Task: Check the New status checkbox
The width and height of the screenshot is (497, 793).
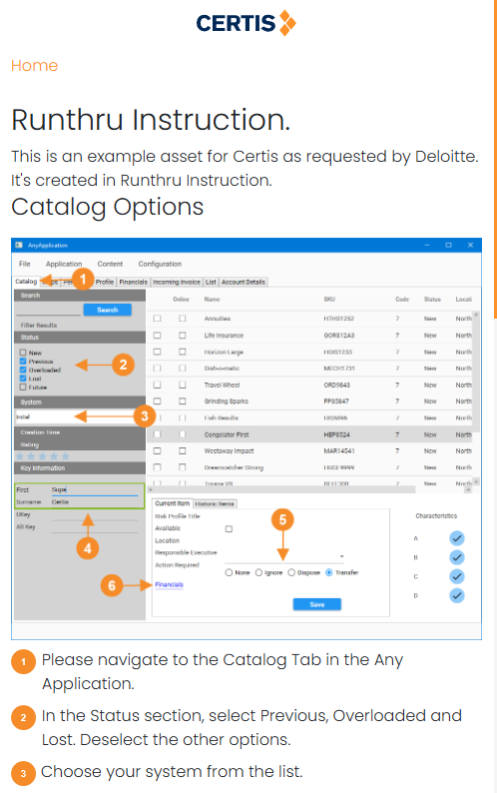Action: [x=23, y=353]
